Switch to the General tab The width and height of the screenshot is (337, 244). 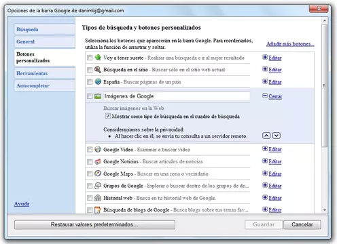pos(44,42)
